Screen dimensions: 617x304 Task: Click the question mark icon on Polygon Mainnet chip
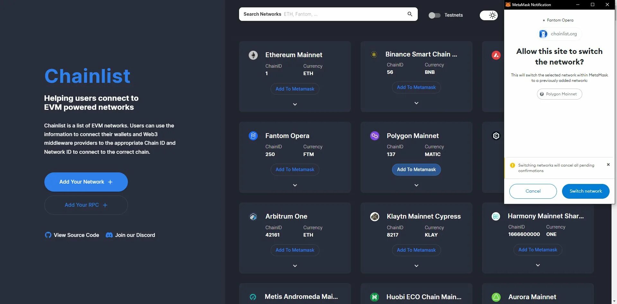542,94
